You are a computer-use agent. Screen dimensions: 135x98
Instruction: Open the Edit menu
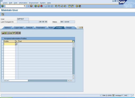(x=11, y=3)
